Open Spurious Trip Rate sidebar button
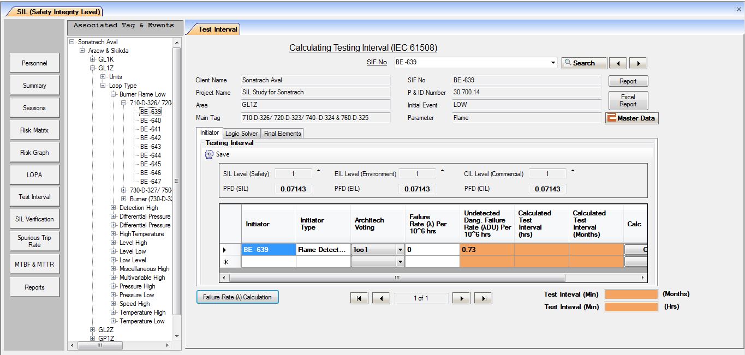 (x=34, y=241)
